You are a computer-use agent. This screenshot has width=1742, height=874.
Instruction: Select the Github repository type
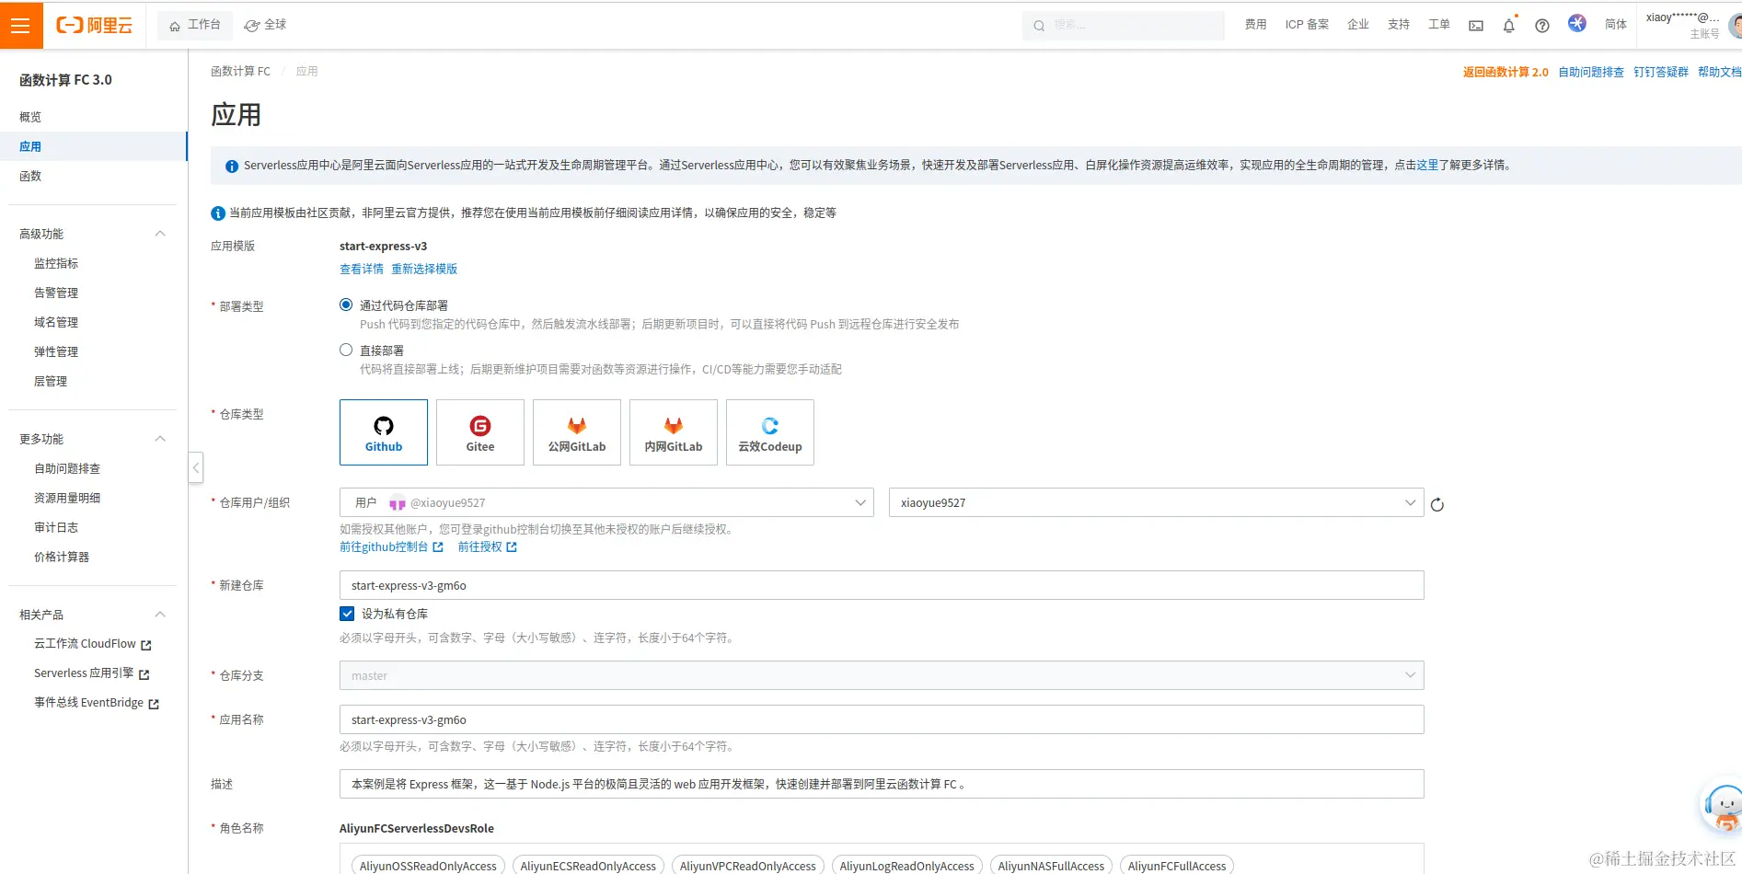(383, 431)
